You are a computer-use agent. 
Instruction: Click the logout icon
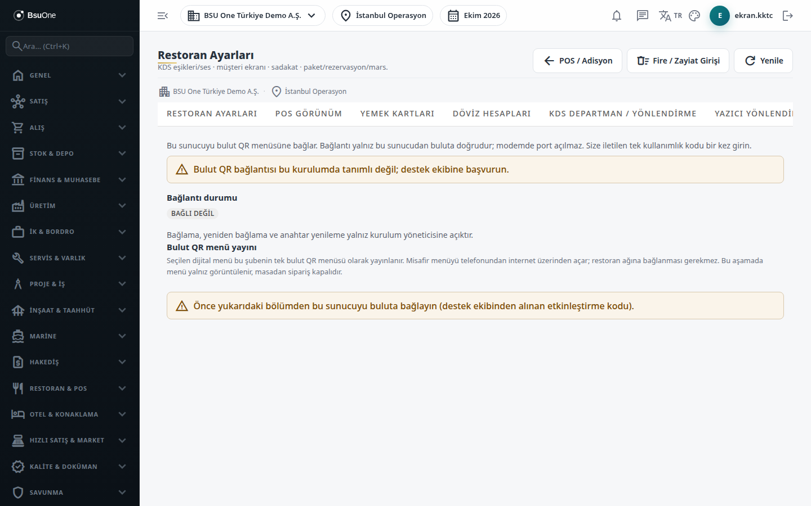click(788, 16)
